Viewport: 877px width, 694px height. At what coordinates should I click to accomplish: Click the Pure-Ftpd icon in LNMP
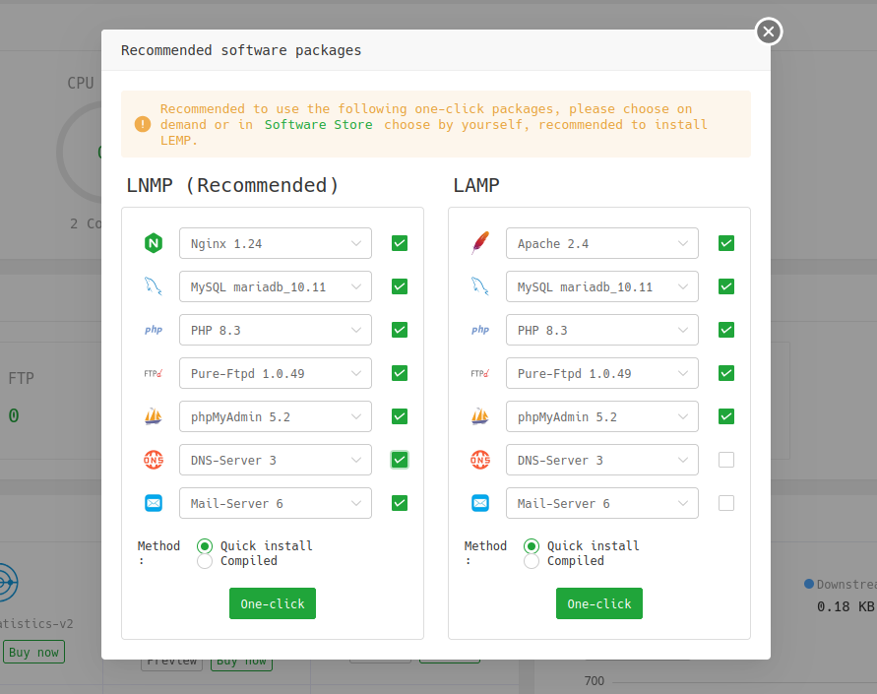(x=154, y=373)
